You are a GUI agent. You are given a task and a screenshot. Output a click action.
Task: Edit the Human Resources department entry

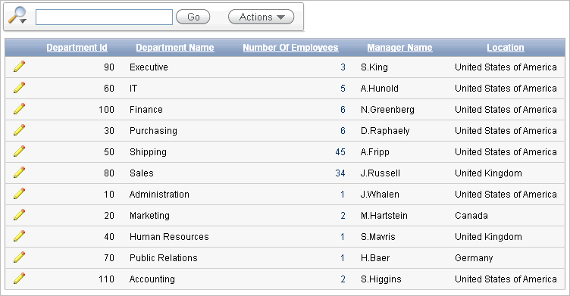[19, 235]
